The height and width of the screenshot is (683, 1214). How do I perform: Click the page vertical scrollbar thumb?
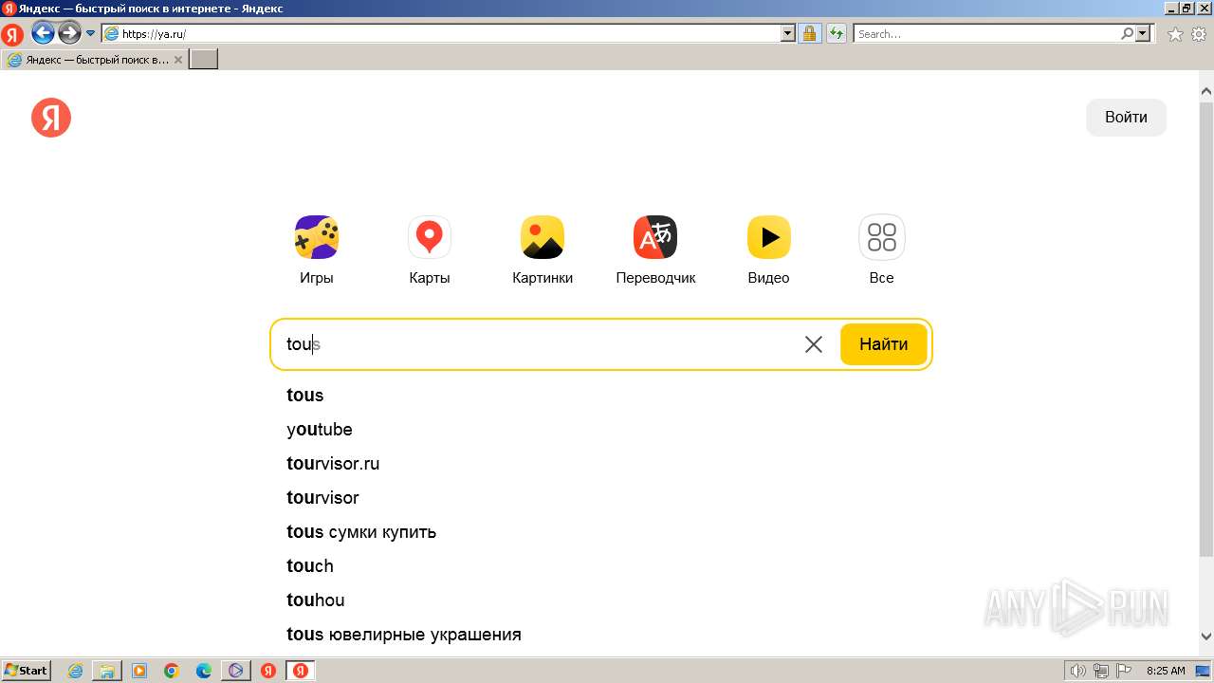[1206, 330]
